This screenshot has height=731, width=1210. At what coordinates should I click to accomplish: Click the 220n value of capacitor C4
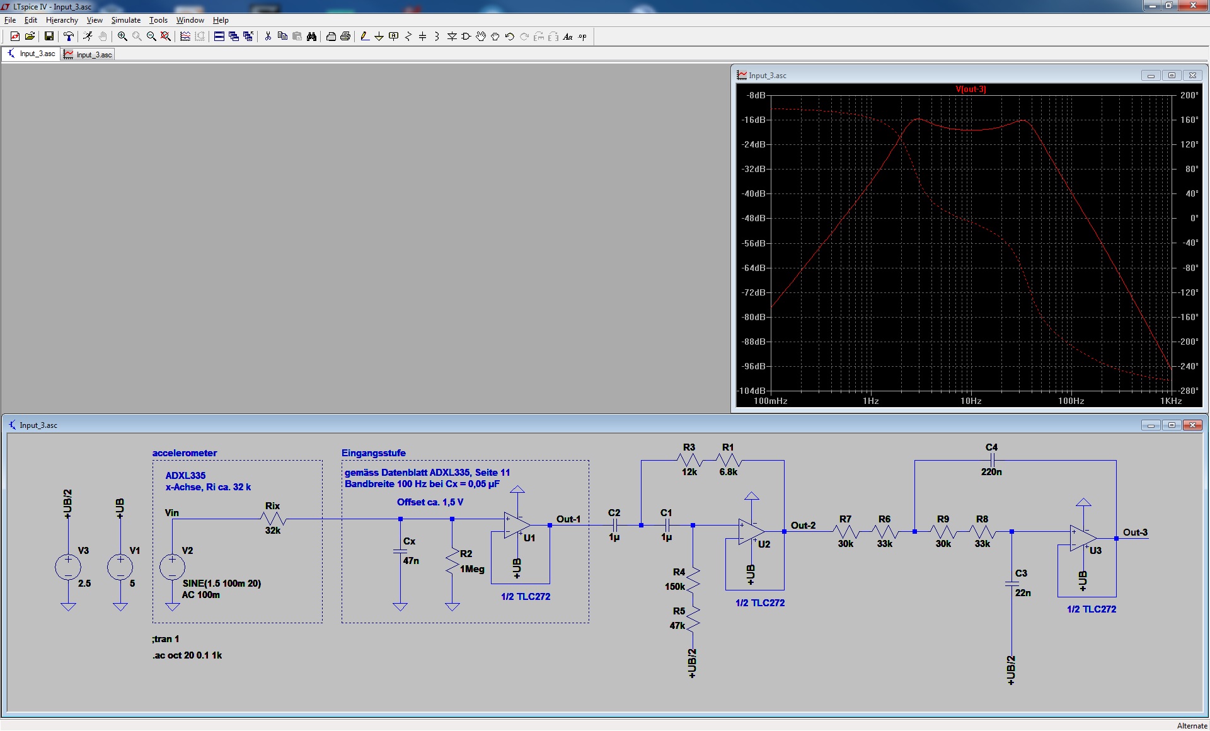(991, 472)
